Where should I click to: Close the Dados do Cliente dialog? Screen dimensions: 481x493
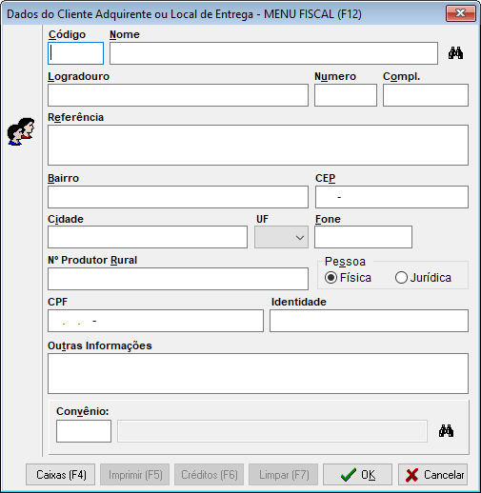461,13
